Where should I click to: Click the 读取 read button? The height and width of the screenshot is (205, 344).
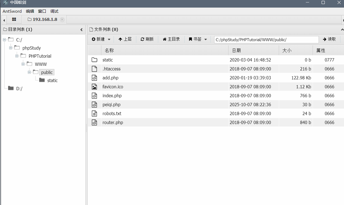pyautogui.click(x=329, y=39)
